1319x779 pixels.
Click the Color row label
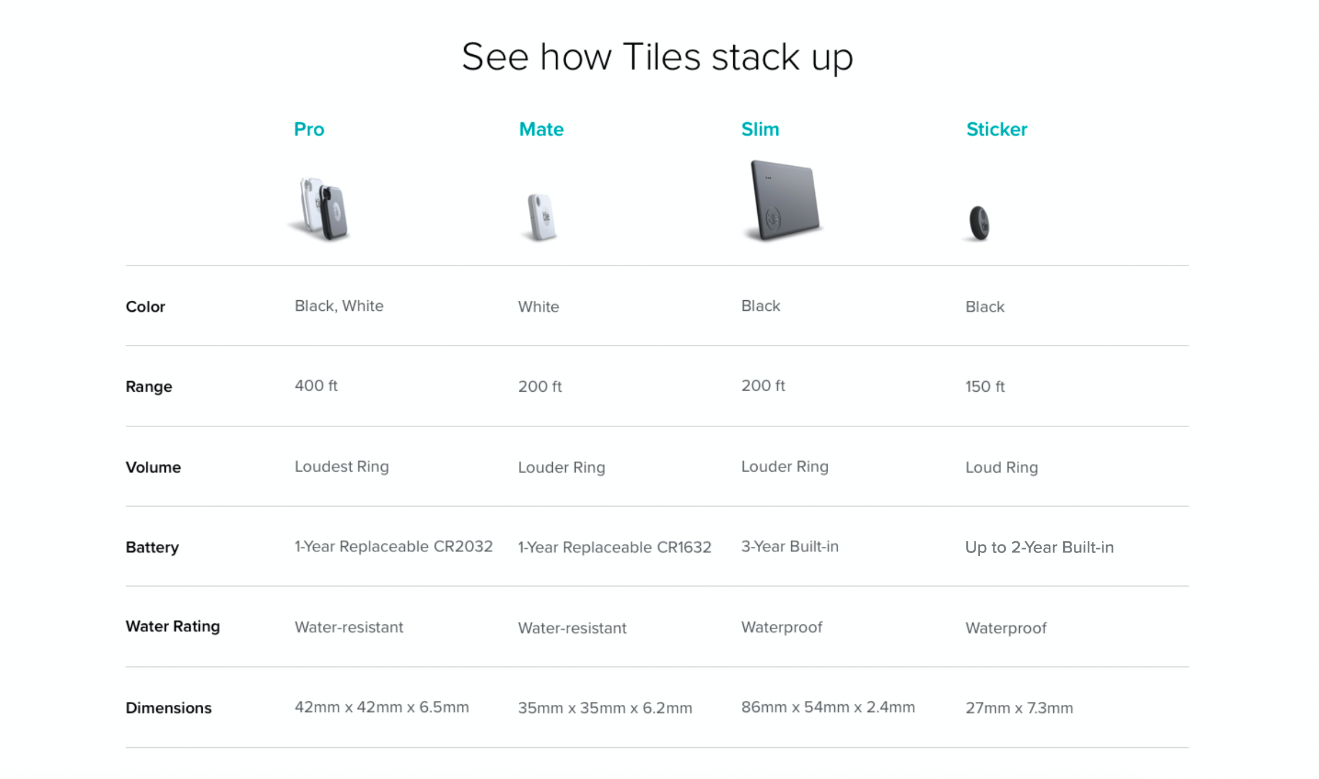pyautogui.click(x=145, y=307)
